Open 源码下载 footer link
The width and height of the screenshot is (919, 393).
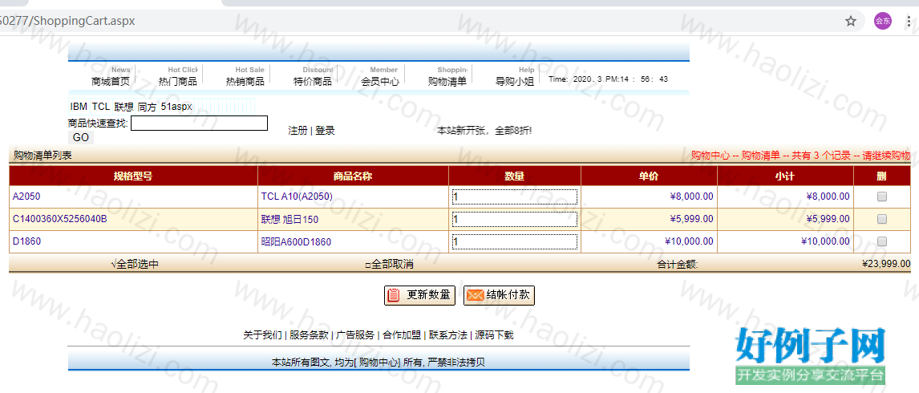coord(494,335)
